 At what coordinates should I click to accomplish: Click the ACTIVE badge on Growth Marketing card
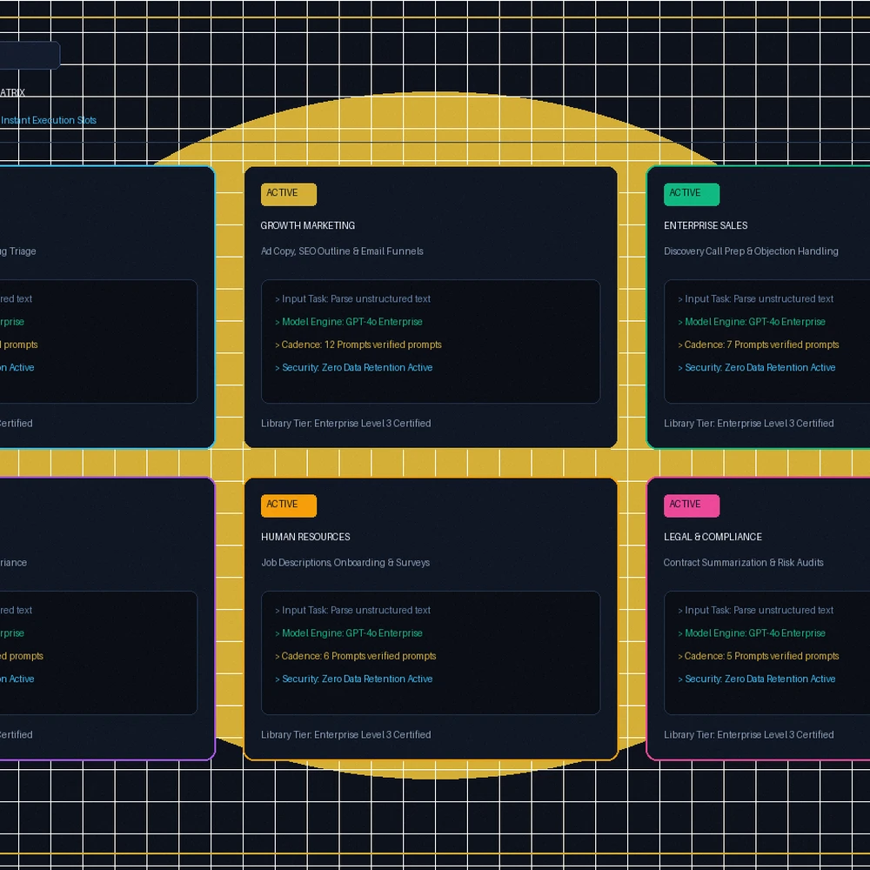pos(289,194)
